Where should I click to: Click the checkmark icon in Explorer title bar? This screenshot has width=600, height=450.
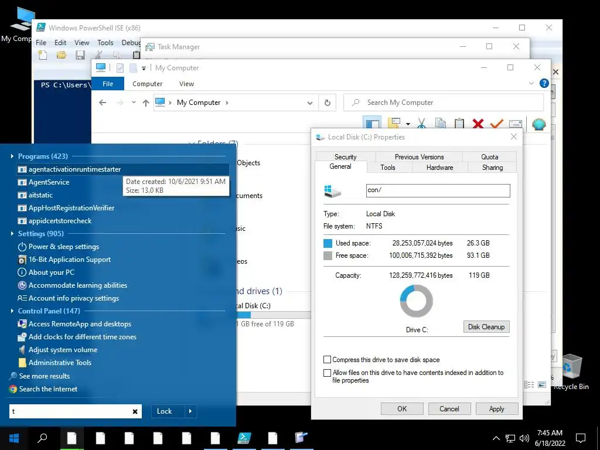(120, 68)
